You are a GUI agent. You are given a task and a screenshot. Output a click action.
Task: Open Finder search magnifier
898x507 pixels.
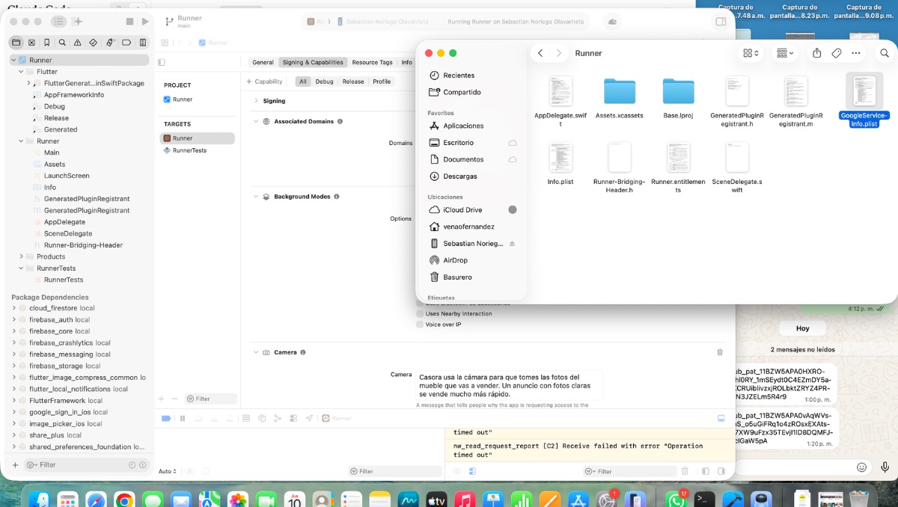(x=885, y=53)
